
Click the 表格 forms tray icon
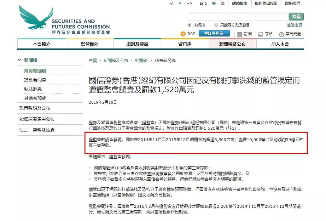coord(260,34)
